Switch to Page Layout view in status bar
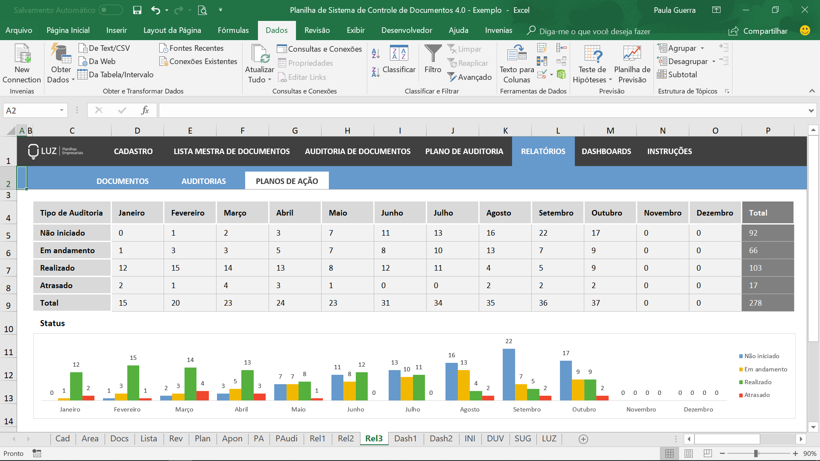The image size is (820, 461). pyautogui.click(x=688, y=453)
